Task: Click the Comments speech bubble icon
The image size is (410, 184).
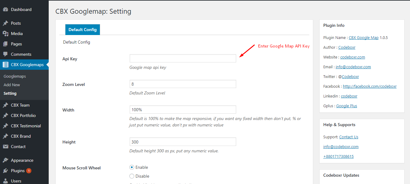Action: click(5, 54)
